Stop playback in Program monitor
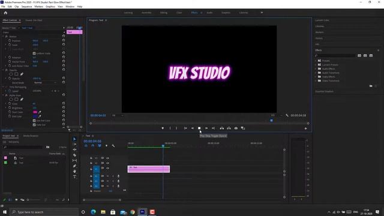Viewport: 384px width, 216px height. point(199,128)
